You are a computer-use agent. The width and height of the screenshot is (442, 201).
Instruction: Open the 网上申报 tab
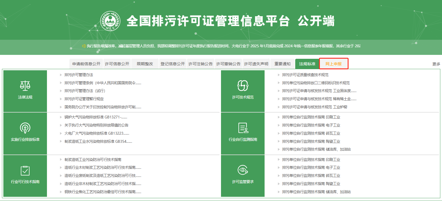pyautogui.click(x=333, y=64)
